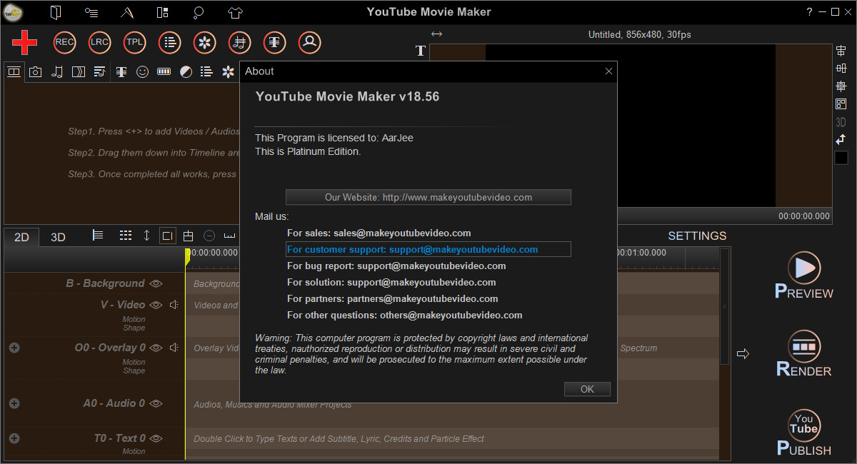The width and height of the screenshot is (857, 464).
Task: Expand Overlay 0 track with plus button
Action: click(x=14, y=348)
